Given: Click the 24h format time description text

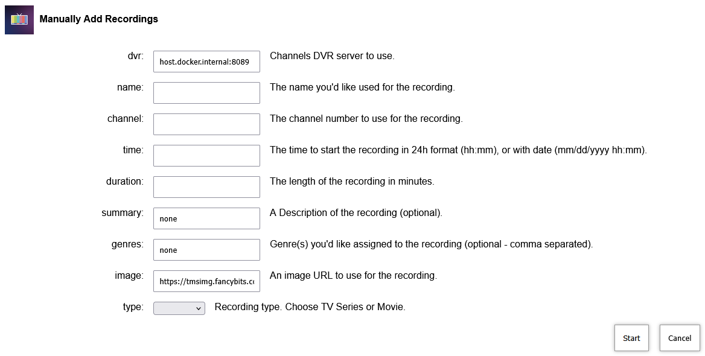Looking at the screenshot, I should click(x=458, y=150).
